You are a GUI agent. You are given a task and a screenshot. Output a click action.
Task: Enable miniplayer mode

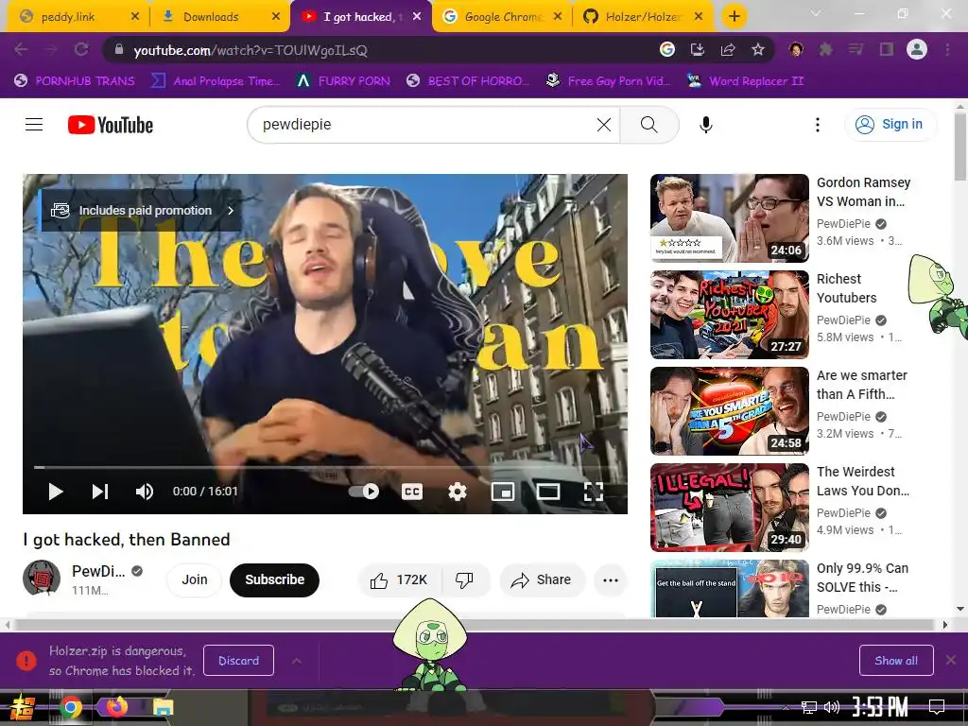(x=503, y=492)
